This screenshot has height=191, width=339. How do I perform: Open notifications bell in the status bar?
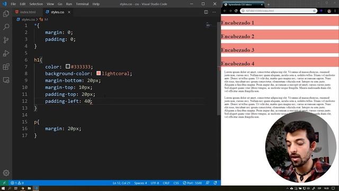pyautogui.click(x=216, y=183)
